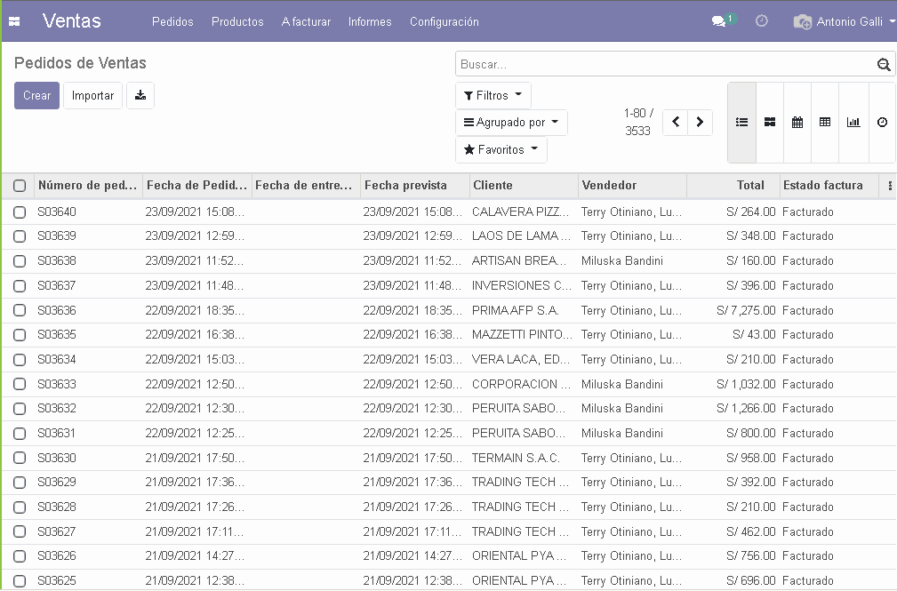Expand the Filtros dropdown
This screenshot has width=897, height=591.
tap(493, 96)
